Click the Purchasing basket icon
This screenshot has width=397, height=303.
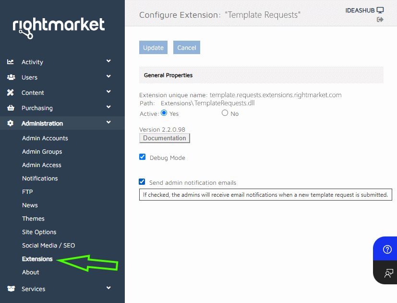tap(11, 108)
